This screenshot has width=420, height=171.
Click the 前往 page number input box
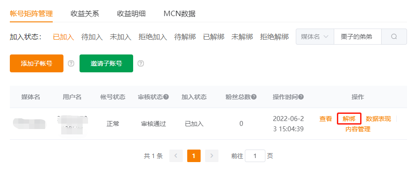[255, 156]
